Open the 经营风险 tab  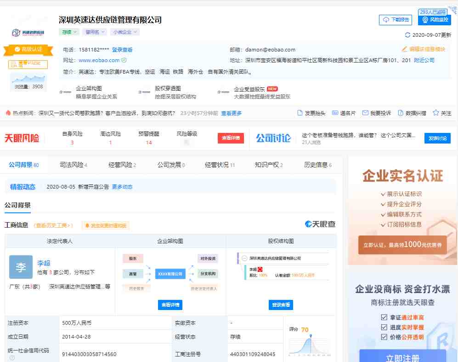122,165
